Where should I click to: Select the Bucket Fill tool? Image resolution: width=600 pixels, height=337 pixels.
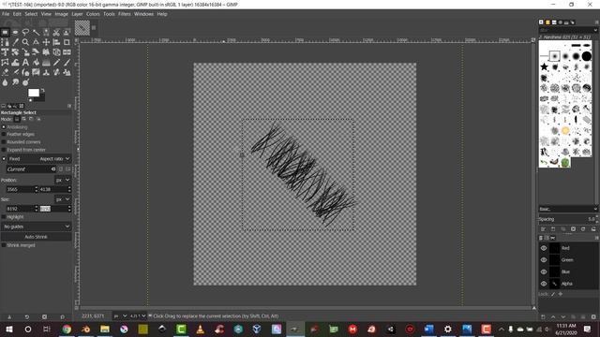(36, 63)
